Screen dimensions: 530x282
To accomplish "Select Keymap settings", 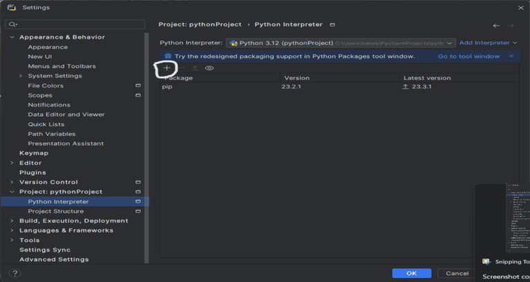I will click(x=34, y=153).
